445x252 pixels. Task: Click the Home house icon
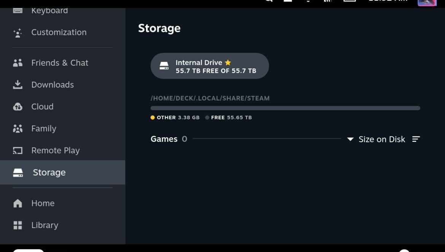pyautogui.click(x=17, y=203)
